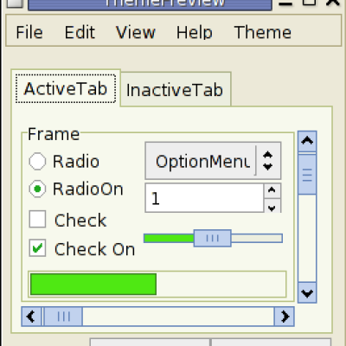Switch to the InactiveTab tab
Viewport: 346px width, 346px height.
(x=176, y=90)
